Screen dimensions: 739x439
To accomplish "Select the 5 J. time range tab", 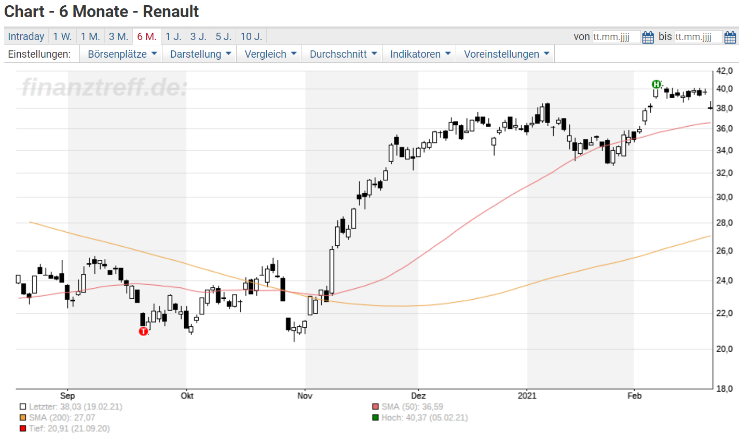I will point(224,36).
